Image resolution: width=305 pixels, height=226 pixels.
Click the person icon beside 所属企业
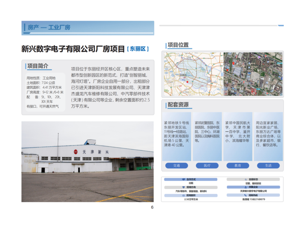click(x=246, y=187)
